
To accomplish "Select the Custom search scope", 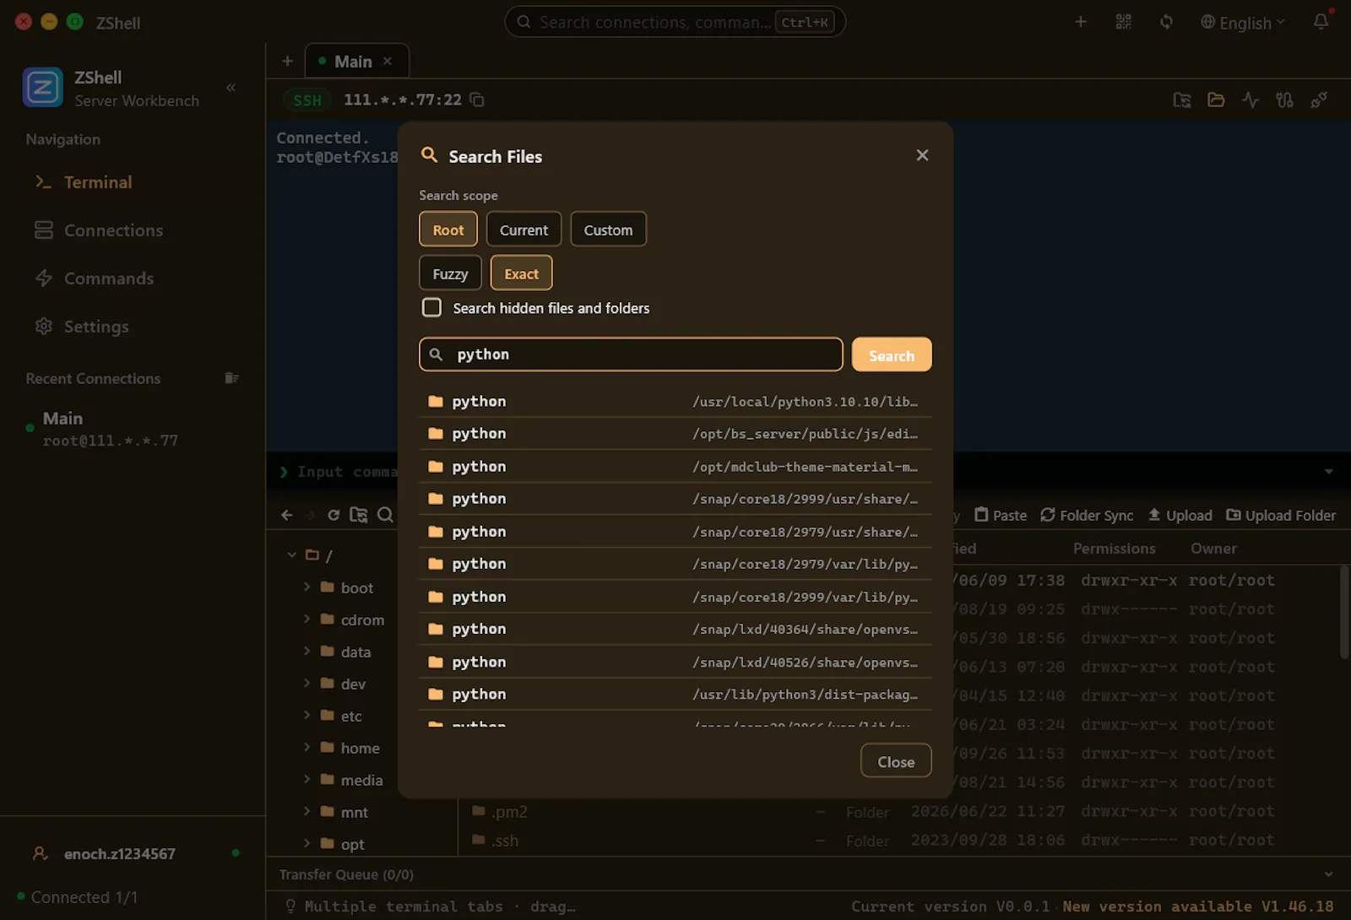I will [x=608, y=230].
